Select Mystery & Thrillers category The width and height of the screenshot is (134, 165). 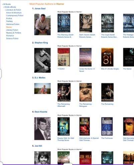14,33
